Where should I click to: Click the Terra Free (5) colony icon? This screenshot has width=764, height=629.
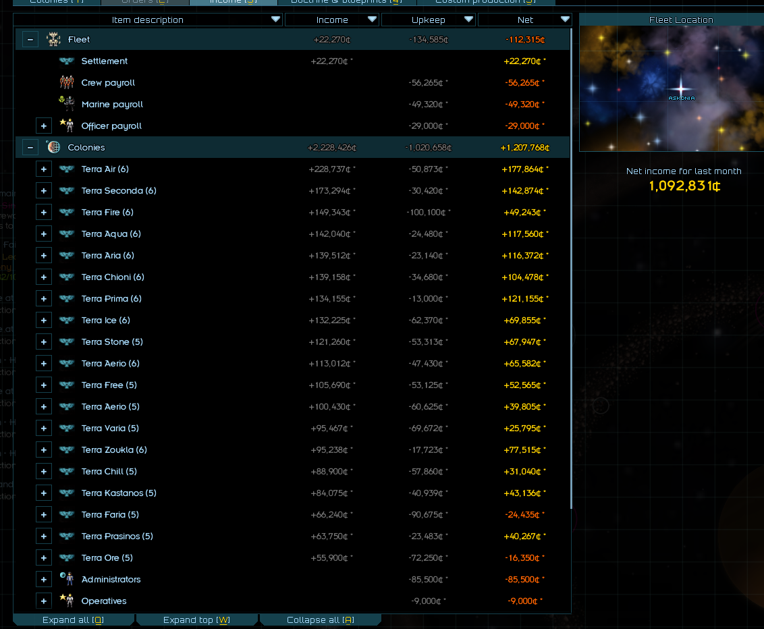pyautogui.click(x=67, y=385)
